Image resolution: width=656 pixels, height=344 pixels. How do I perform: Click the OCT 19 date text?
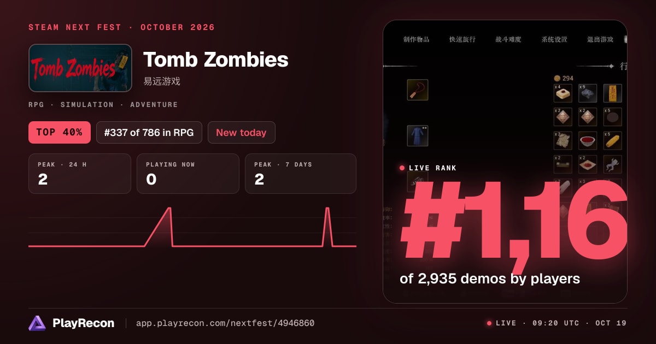(611, 323)
